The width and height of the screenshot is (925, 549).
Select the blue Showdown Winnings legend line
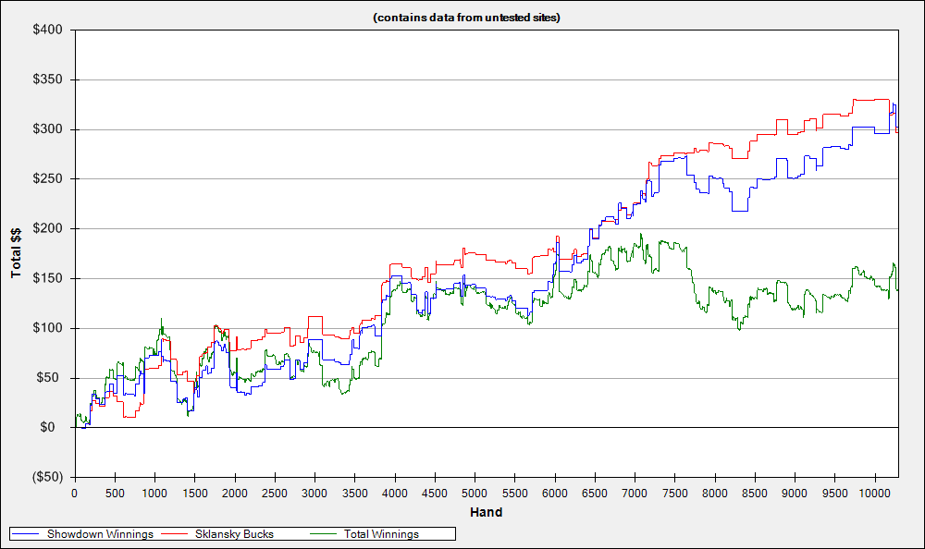[x=25, y=534]
